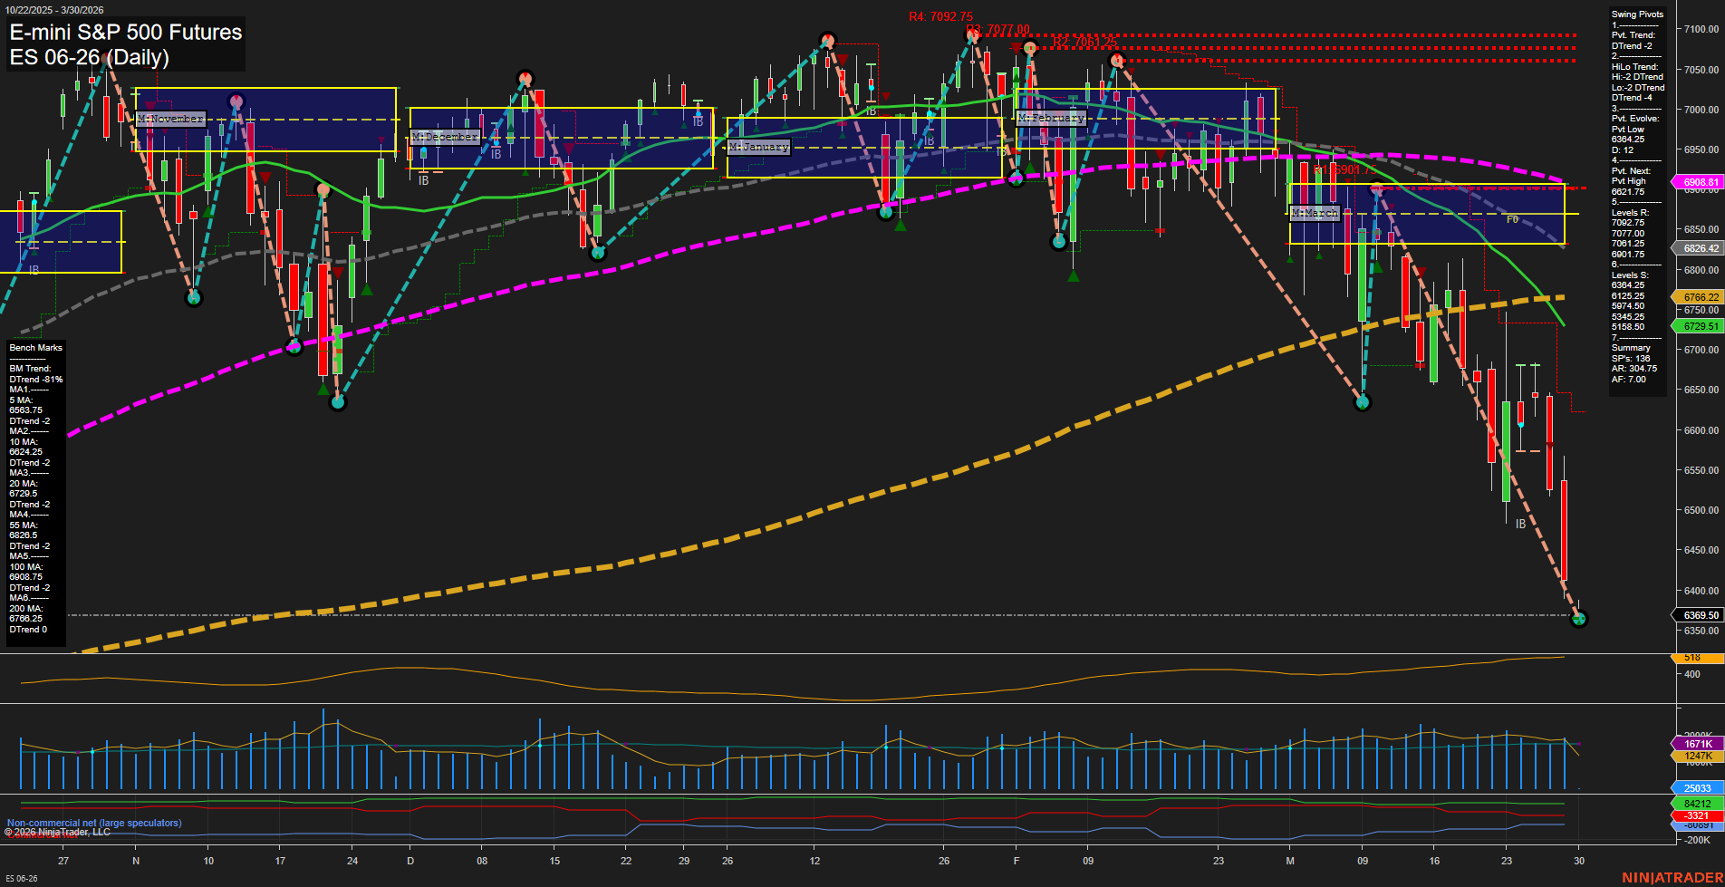Select the gold 1247K volume marker
Viewport: 1725px width, 887px height.
(1697, 757)
